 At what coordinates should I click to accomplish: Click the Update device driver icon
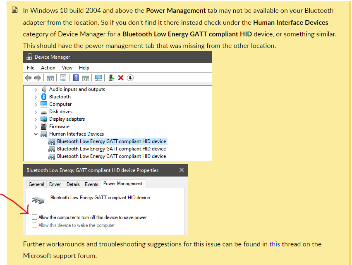112,78
